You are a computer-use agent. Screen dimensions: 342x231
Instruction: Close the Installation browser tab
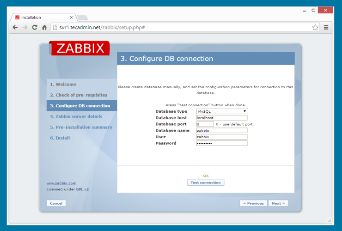click(71, 18)
